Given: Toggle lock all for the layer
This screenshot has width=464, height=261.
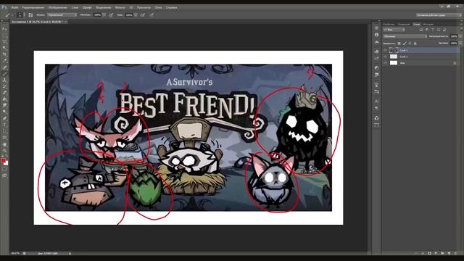Looking at the screenshot, I should (x=415, y=43).
